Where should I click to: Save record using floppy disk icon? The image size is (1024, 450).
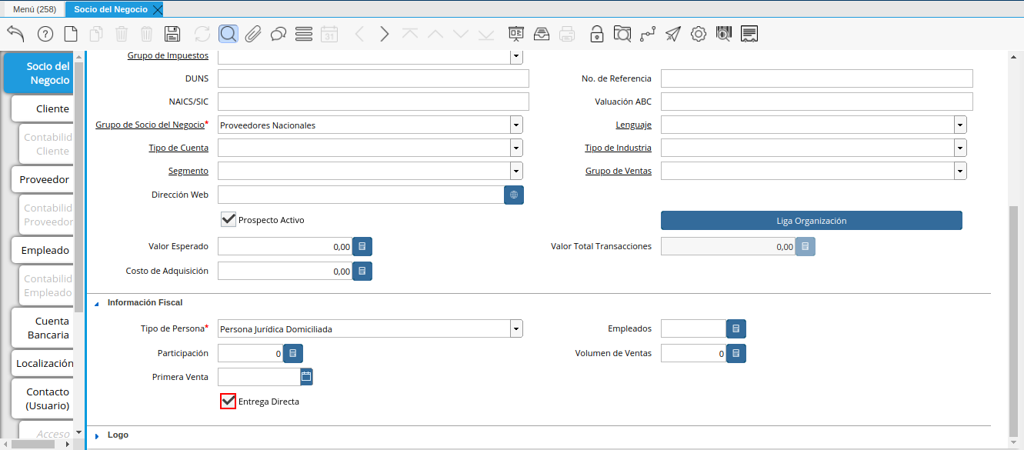172,34
